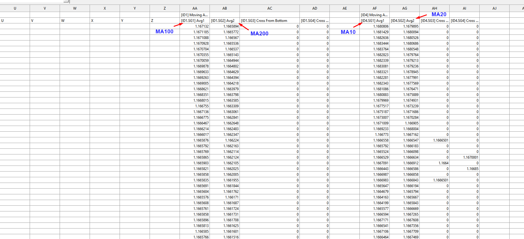Pick the cell containing 1.1666912

coord(405,163)
